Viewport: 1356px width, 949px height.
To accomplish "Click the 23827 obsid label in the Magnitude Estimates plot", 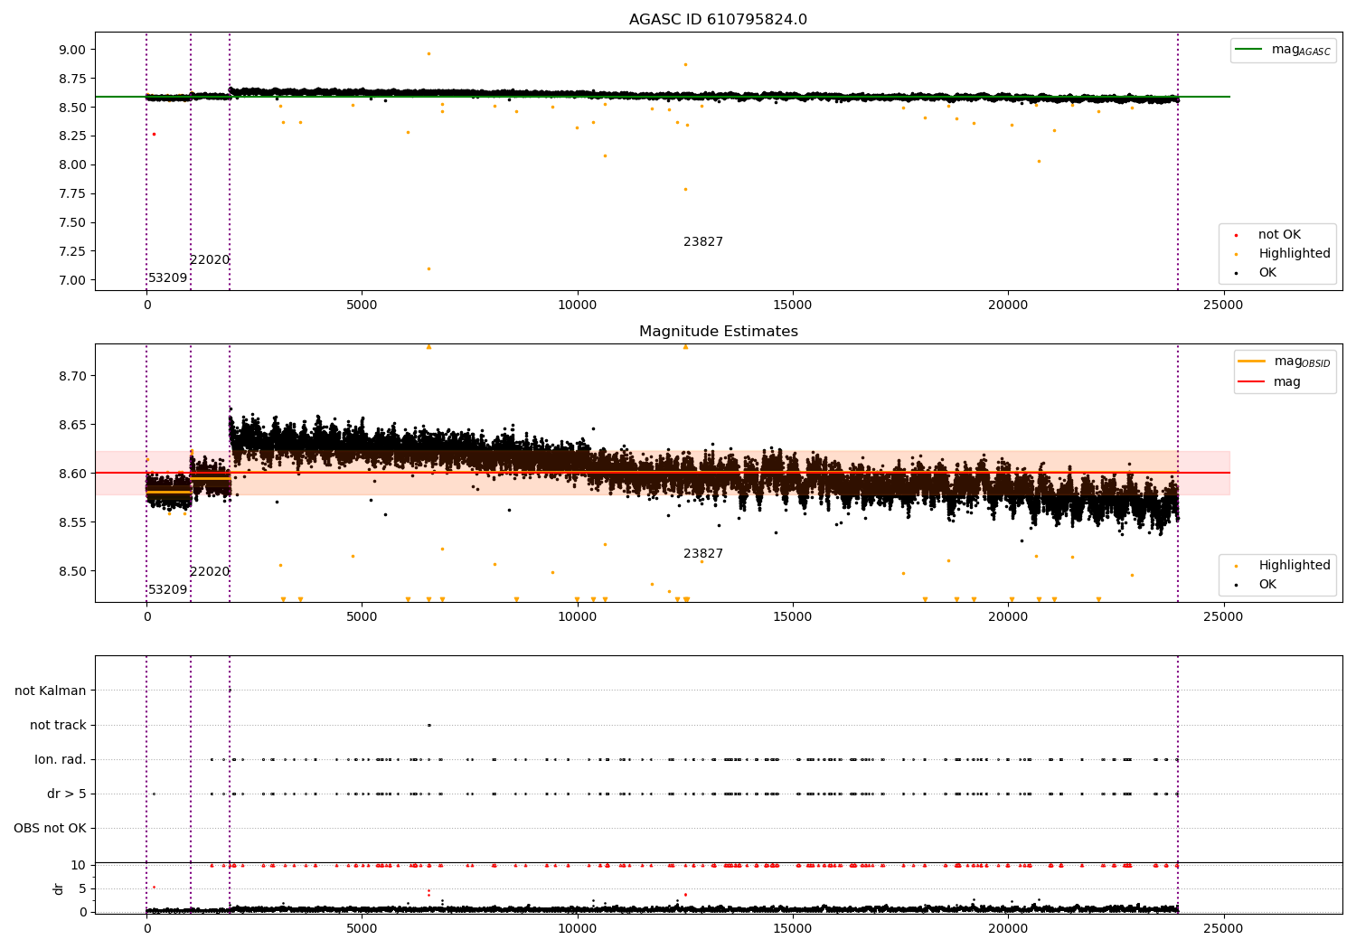I will 703,554.
